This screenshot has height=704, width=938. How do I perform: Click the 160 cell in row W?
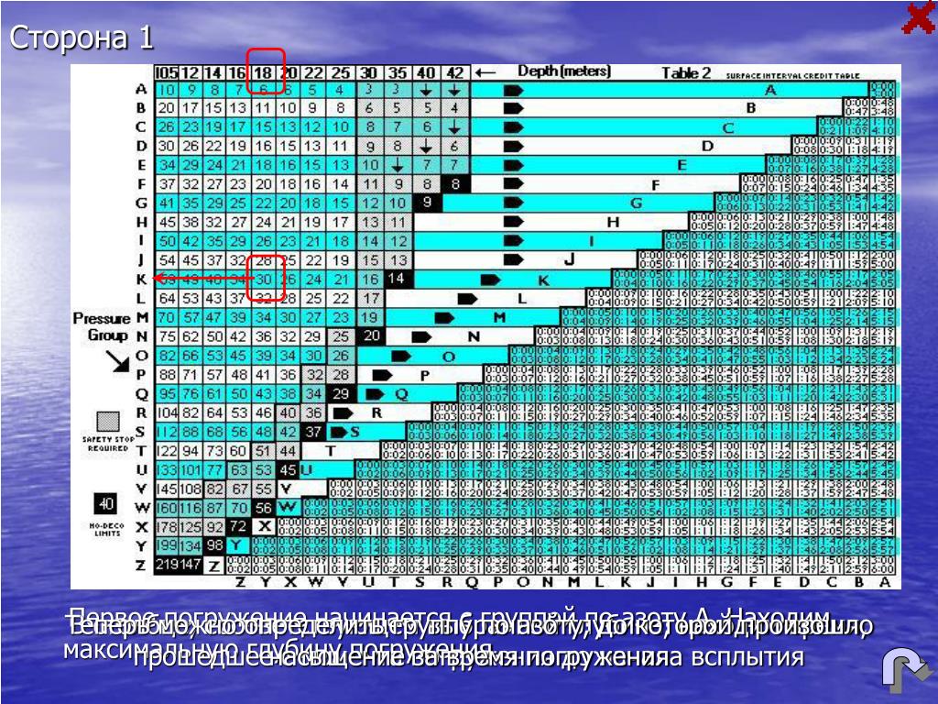tap(167, 508)
